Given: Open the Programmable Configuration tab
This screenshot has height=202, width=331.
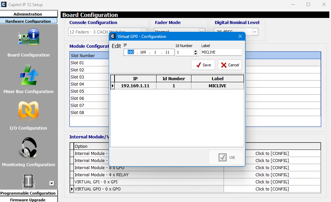Looking at the screenshot, I should pos(28,193).
